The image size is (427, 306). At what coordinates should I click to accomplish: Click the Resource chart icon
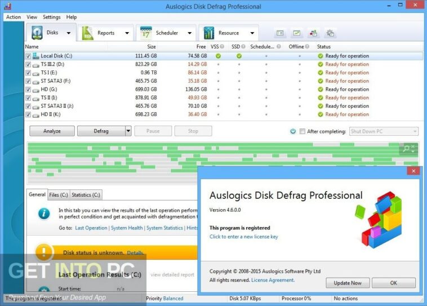pos(209,33)
